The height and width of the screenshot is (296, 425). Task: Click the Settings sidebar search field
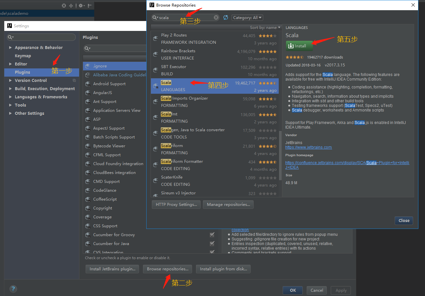[x=42, y=37]
